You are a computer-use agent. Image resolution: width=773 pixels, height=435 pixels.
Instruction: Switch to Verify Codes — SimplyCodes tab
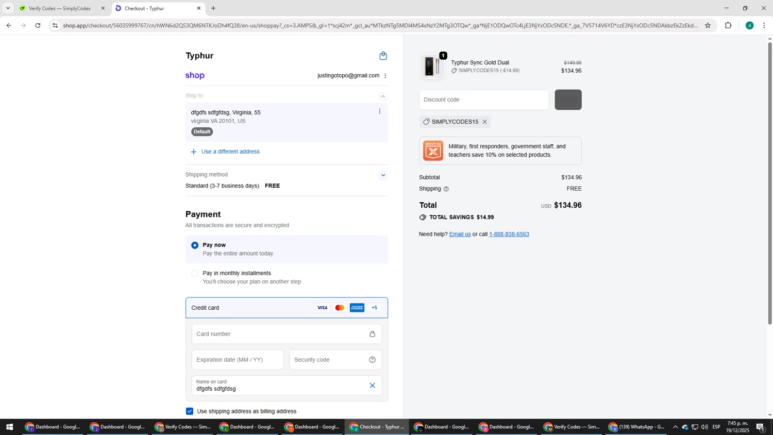[x=59, y=8]
